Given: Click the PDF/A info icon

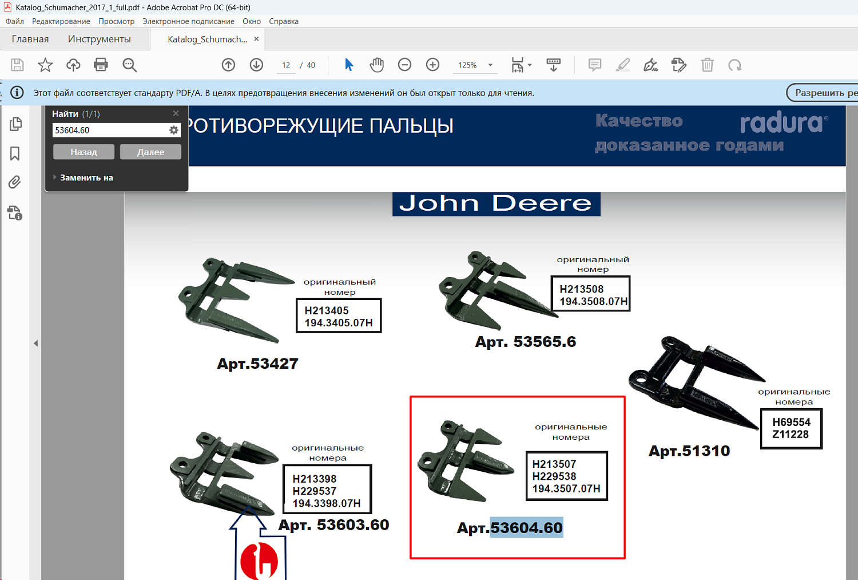Looking at the screenshot, I should tap(17, 92).
